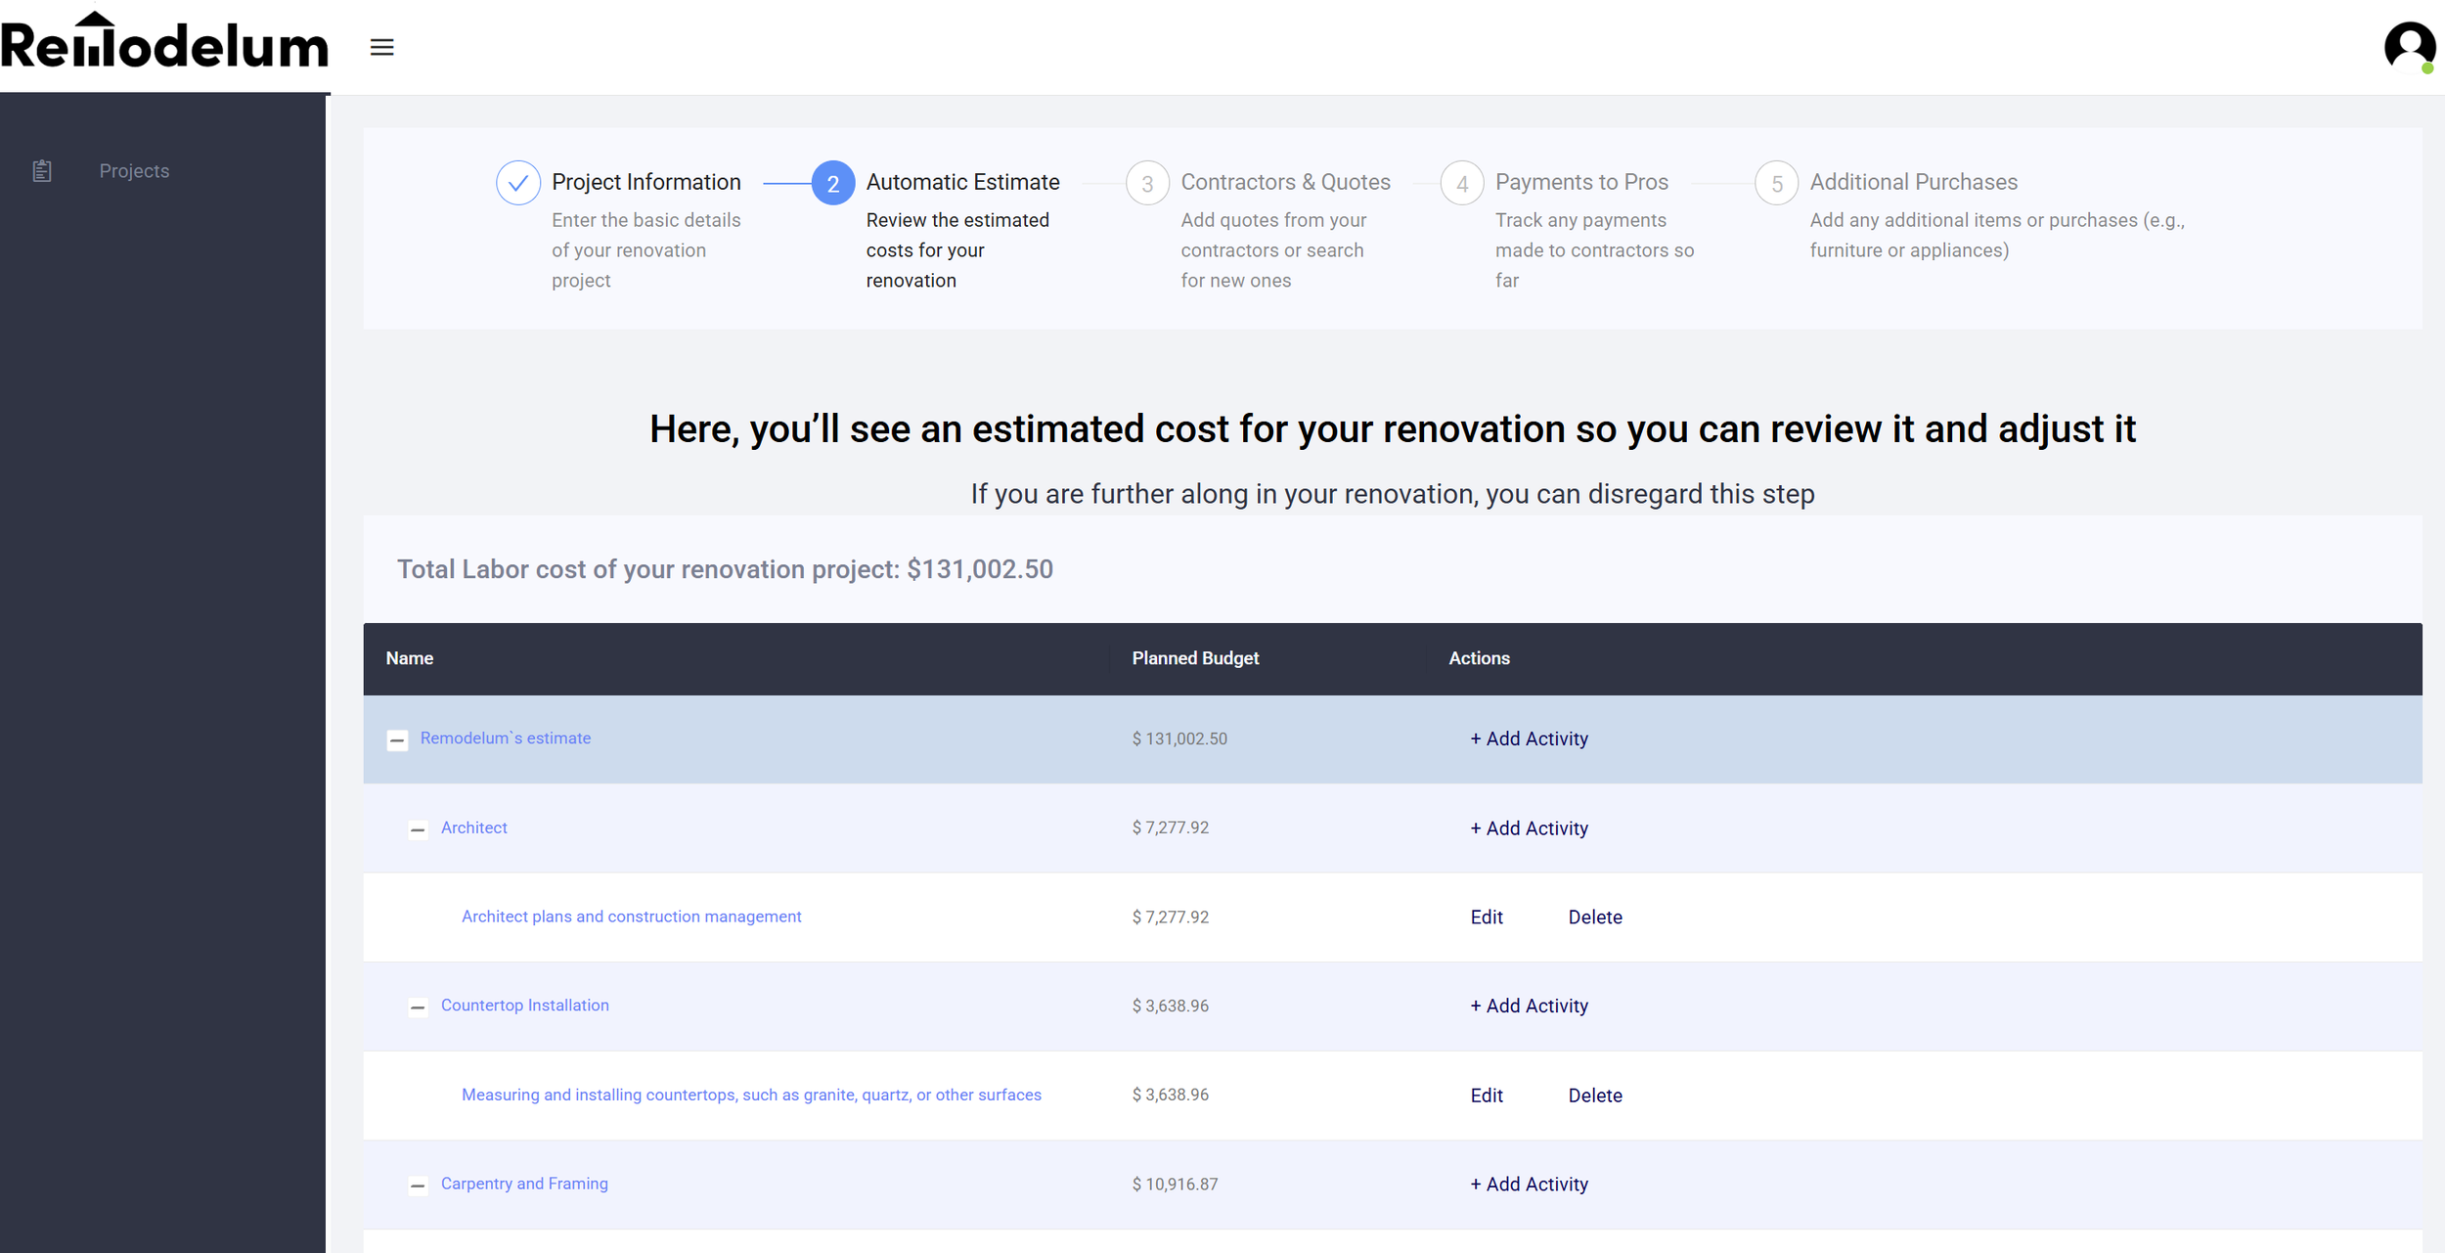2445x1253 pixels.
Task: Click the step 4 circle for Payments to Pros
Action: [1461, 182]
